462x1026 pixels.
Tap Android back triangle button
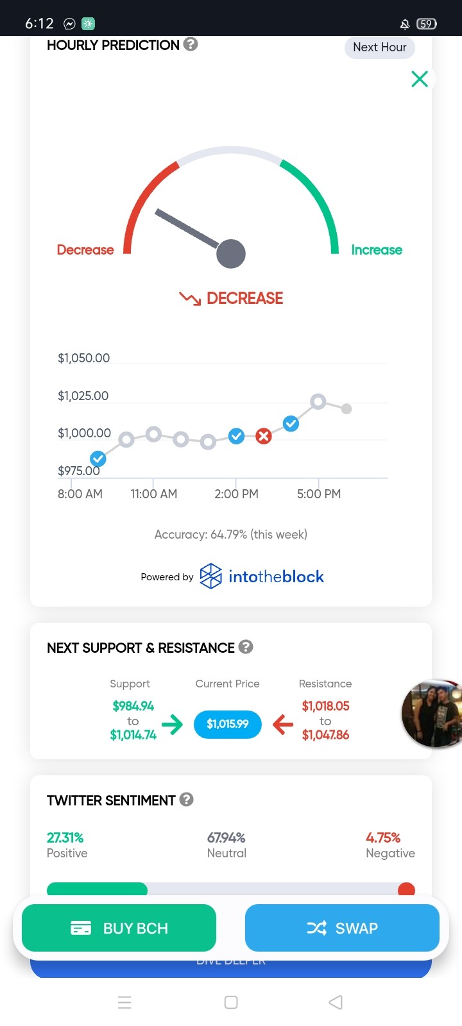pos(336,1002)
